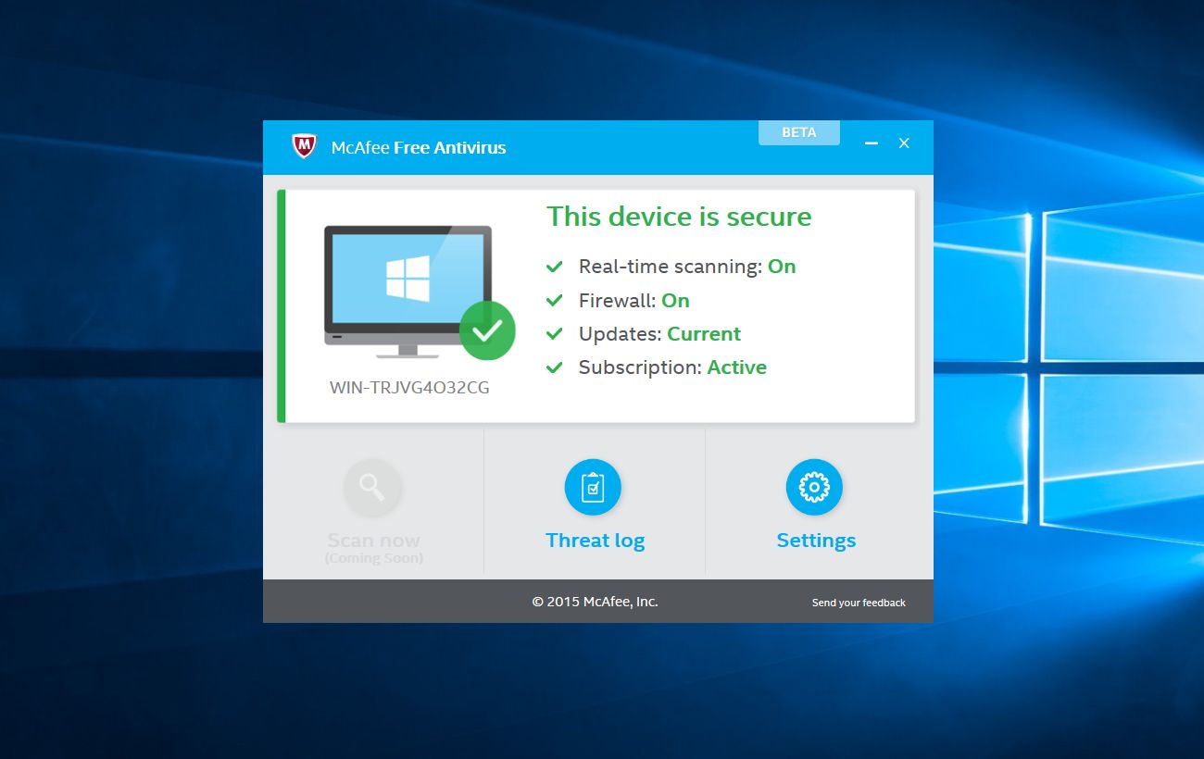Image resolution: width=1204 pixels, height=759 pixels.
Task: Open the Settings label
Action: (x=816, y=541)
